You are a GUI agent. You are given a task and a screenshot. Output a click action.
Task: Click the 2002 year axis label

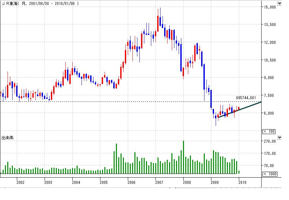[20, 182]
